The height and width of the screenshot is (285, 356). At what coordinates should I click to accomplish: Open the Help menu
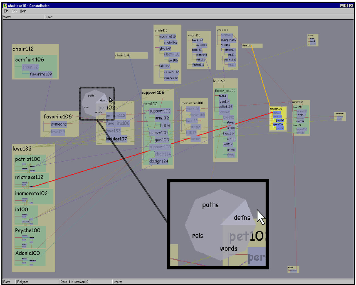coord(23,11)
